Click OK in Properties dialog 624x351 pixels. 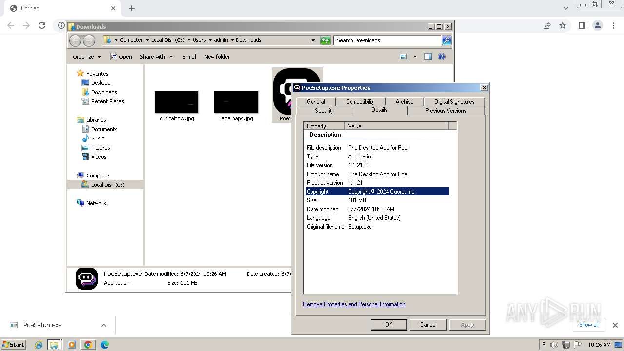[x=389, y=325]
